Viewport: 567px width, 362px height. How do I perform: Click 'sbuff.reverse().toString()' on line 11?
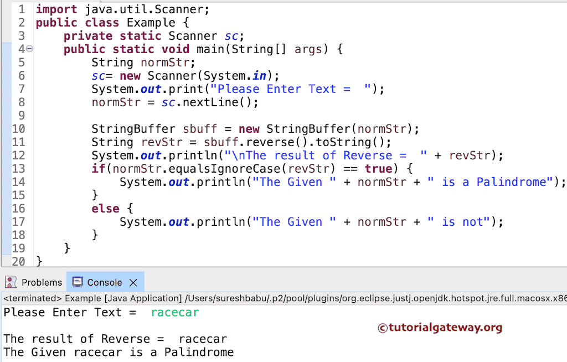coord(294,142)
